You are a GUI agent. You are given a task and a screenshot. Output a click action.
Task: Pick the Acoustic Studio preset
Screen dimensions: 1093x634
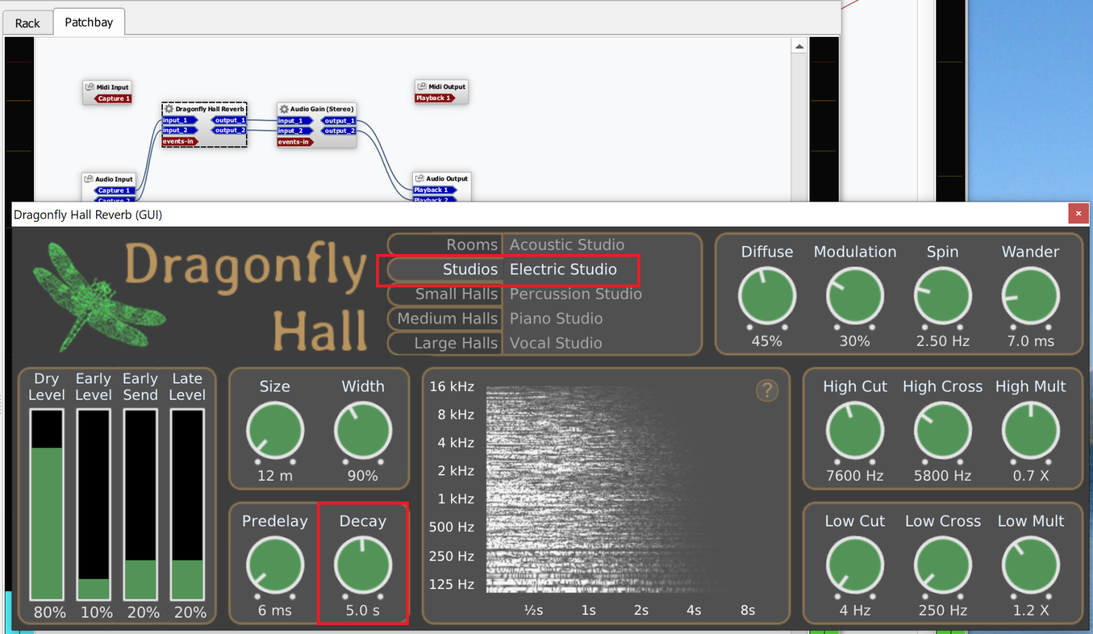[x=567, y=244]
